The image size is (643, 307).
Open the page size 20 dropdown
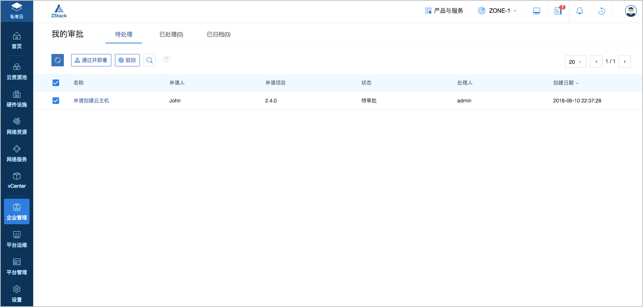tap(575, 62)
